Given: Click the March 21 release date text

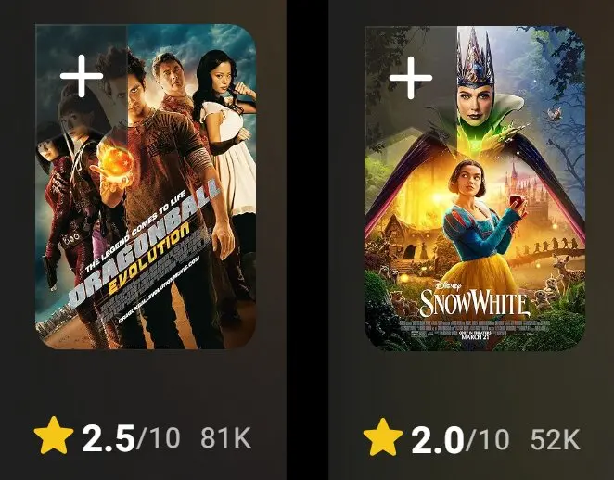Looking at the screenshot, I should (x=475, y=337).
